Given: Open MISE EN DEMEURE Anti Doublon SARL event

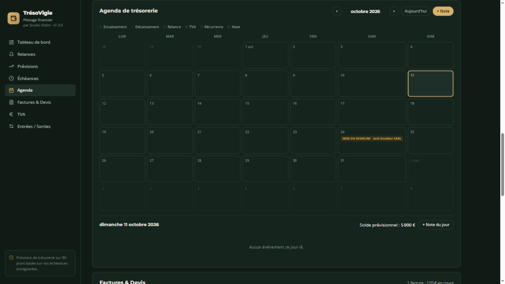Looking at the screenshot, I should tap(372, 139).
